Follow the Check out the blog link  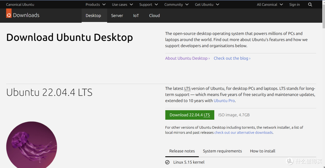click(x=232, y=58)
